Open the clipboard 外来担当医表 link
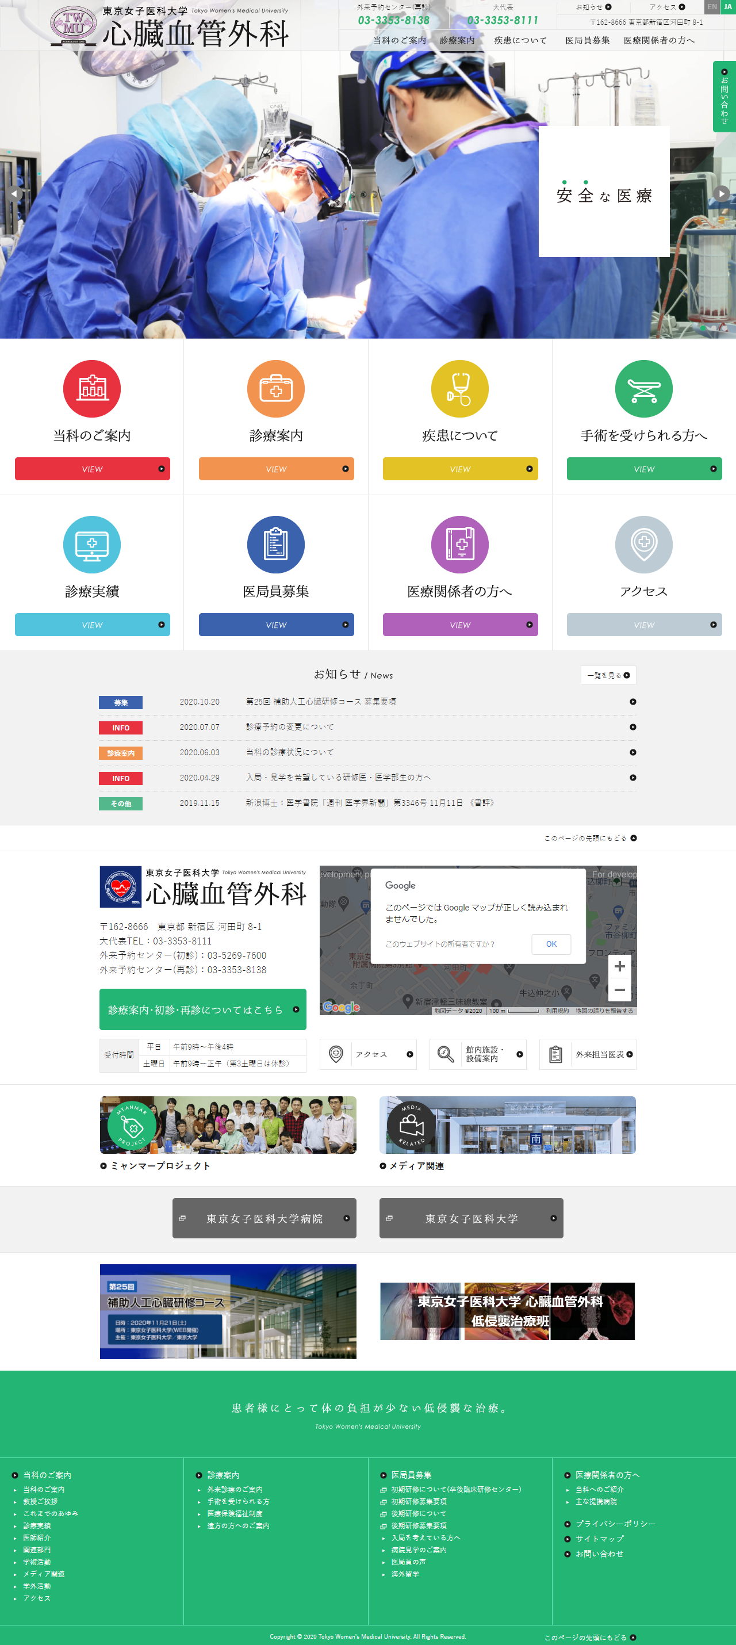736x1645 pixels. (588, 1054)
